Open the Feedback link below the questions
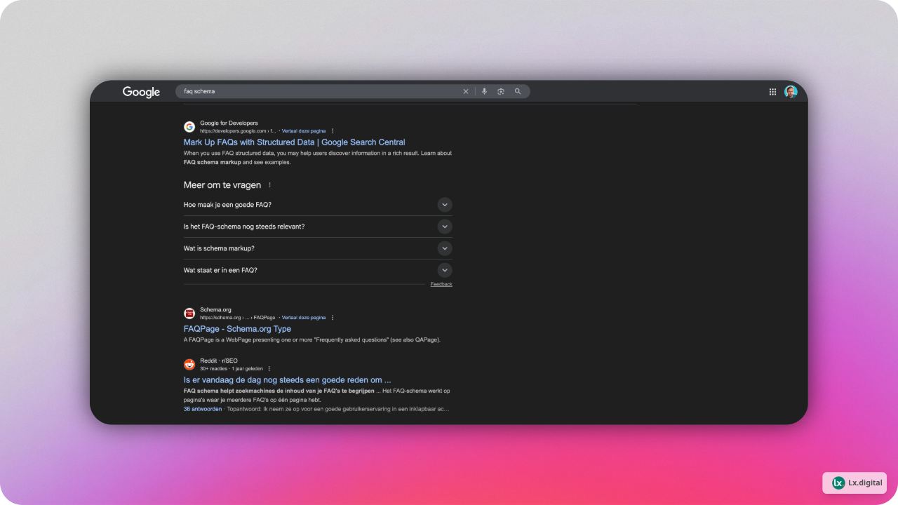 tap(441, 284)
